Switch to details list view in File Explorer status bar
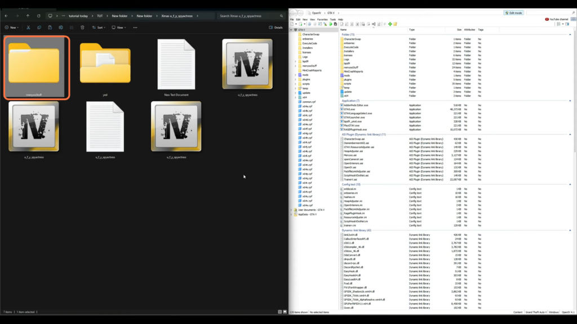577x324 pixels. 279,312
